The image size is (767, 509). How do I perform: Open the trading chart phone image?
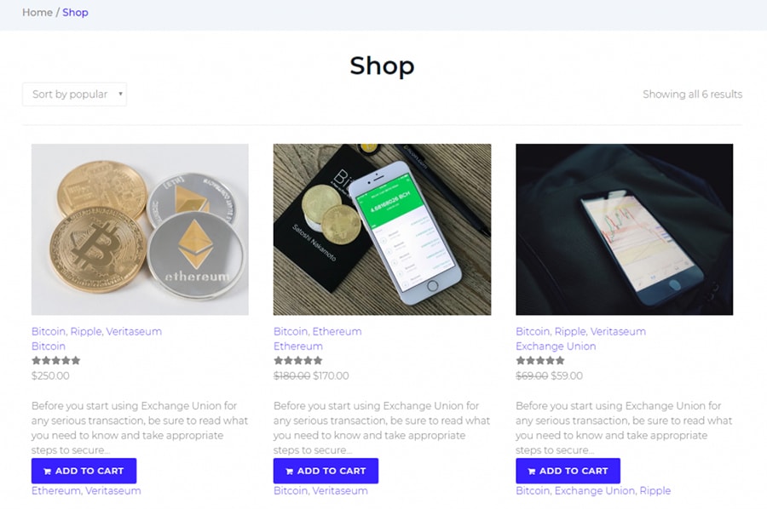pos(624,229)
